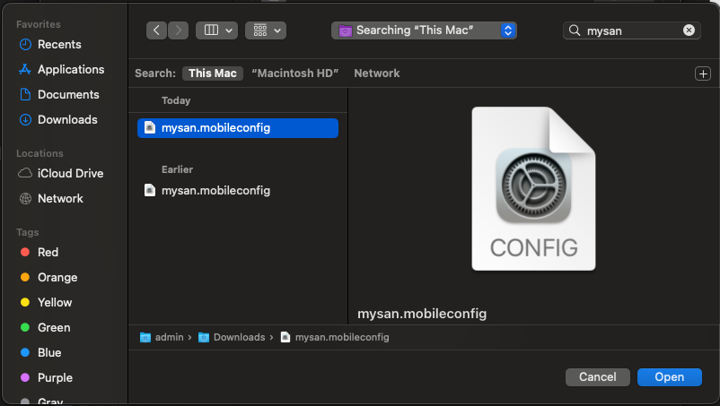Screen dimensions: 720x406
Task: Filter by the Red tag
Action: click(x=48, y=253)
